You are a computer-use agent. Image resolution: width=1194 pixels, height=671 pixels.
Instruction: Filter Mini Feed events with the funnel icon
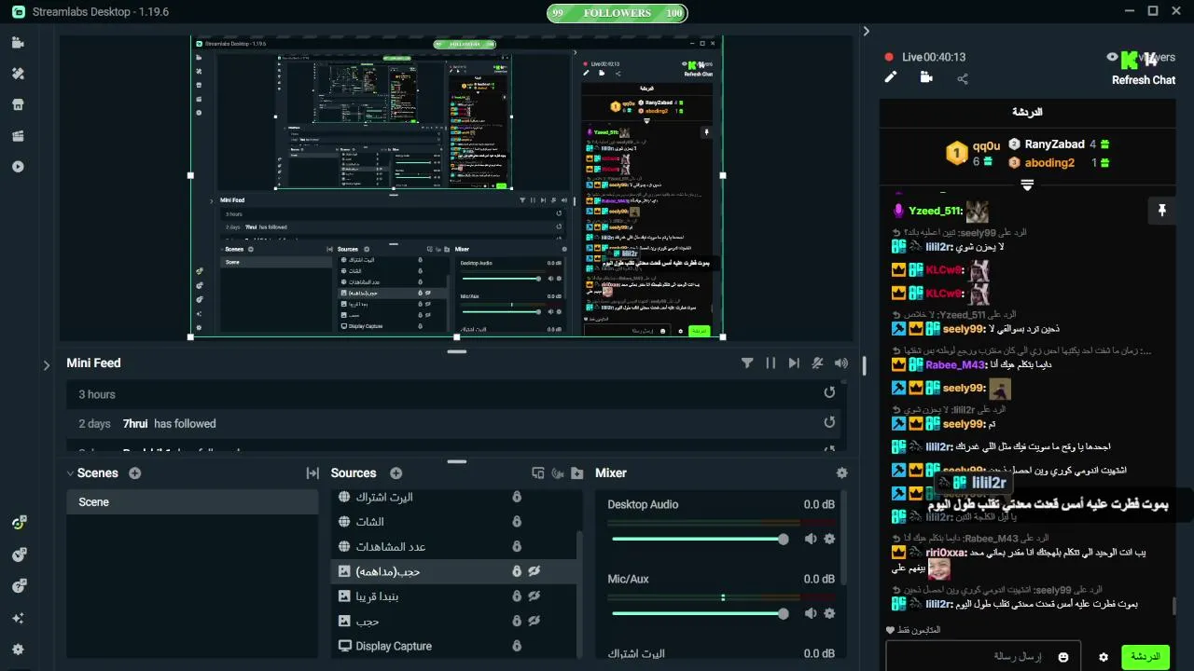point(747,363)
